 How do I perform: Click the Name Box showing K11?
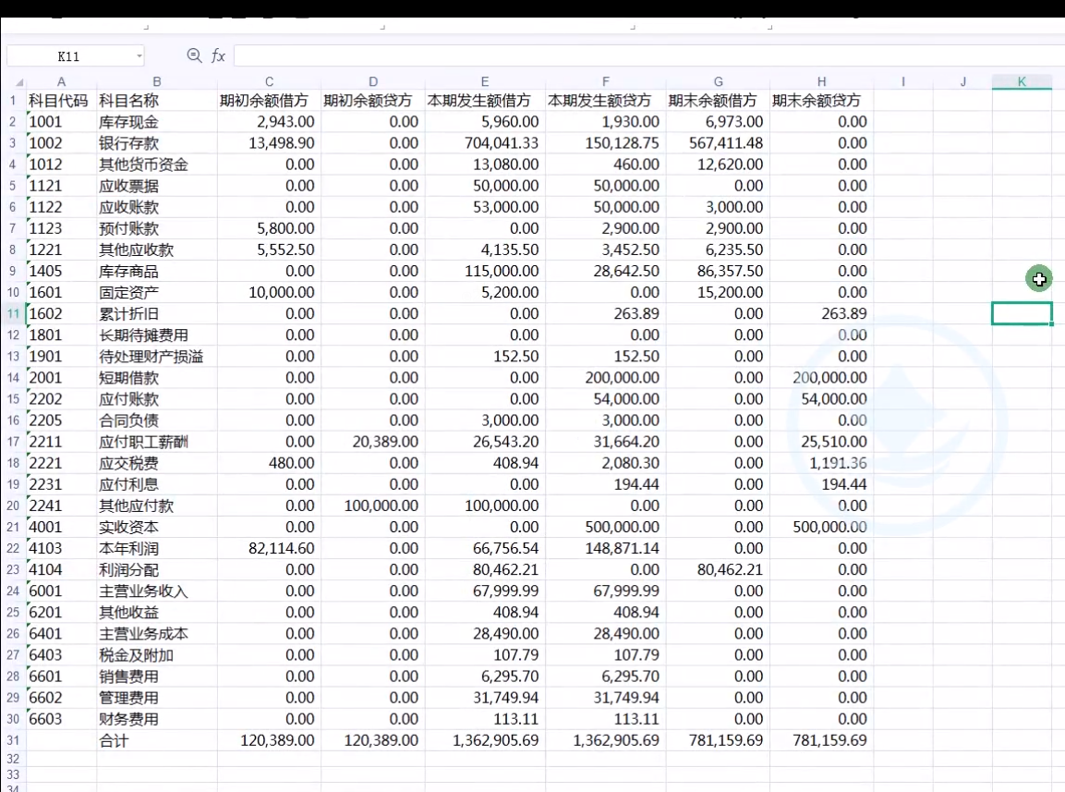point(68,56)
